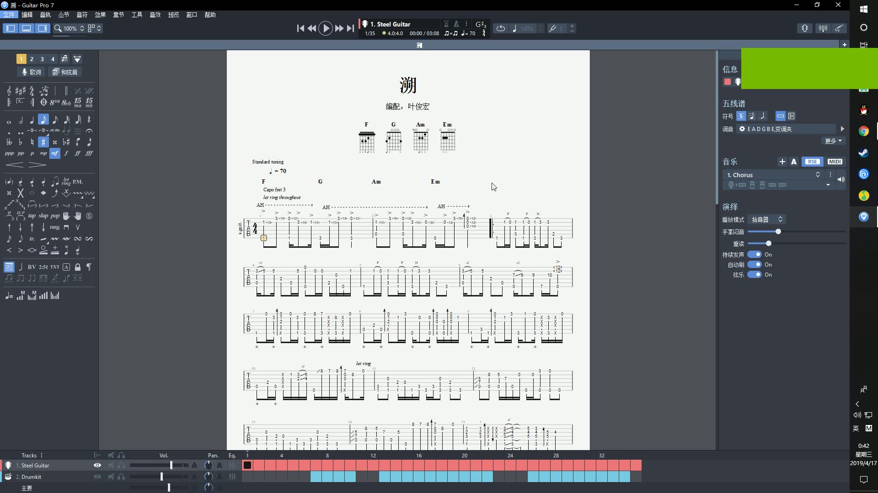Image resolution: width=878 pixels, height=493 pixels.
Task: Toggle Steel Guitar track visibility eye
Action: click(x=97, y=465)
